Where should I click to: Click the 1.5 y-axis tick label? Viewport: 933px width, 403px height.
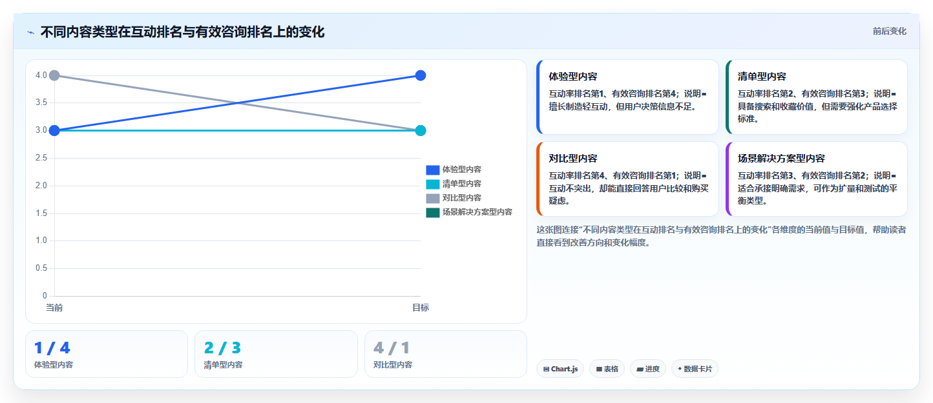point(41,213)
